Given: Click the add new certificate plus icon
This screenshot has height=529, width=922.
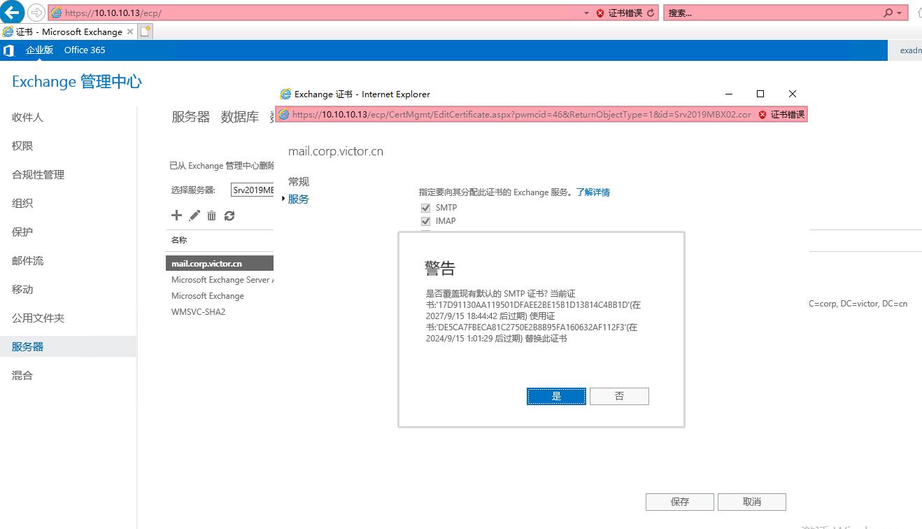Looking at the screenshot, I should (176, 216).
